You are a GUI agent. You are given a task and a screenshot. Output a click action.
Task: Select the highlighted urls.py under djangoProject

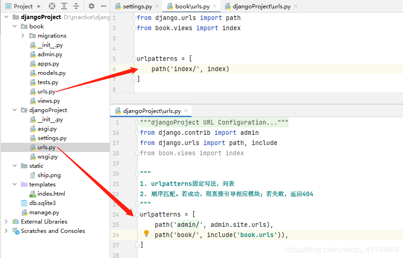pos(46,147)
